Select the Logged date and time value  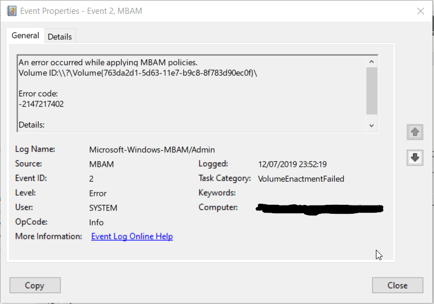292,164
